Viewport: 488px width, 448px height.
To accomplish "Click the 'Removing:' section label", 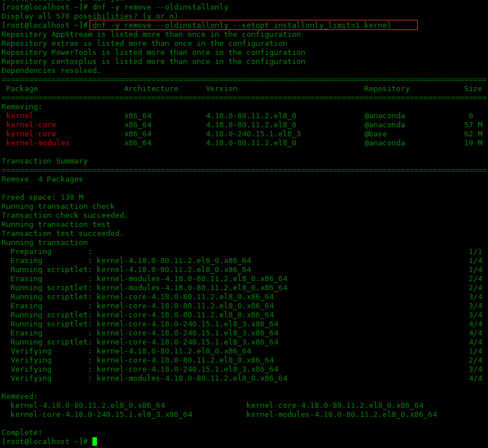I will (22, 107).
